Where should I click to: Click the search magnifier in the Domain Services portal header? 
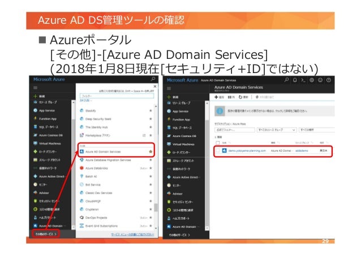286,80
